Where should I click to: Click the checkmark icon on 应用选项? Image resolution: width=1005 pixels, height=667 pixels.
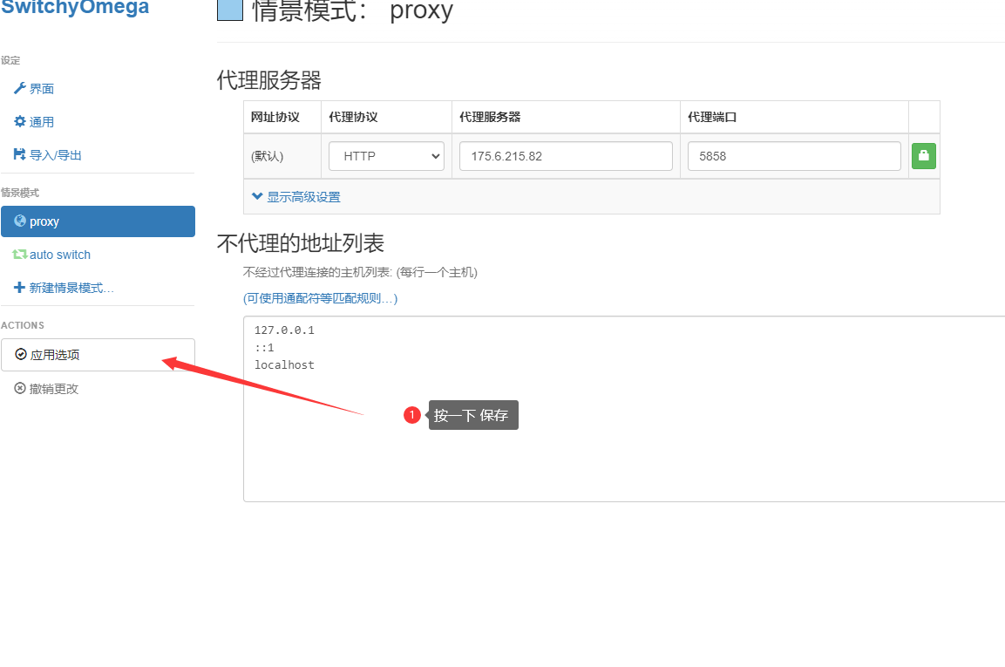[21, 354]
